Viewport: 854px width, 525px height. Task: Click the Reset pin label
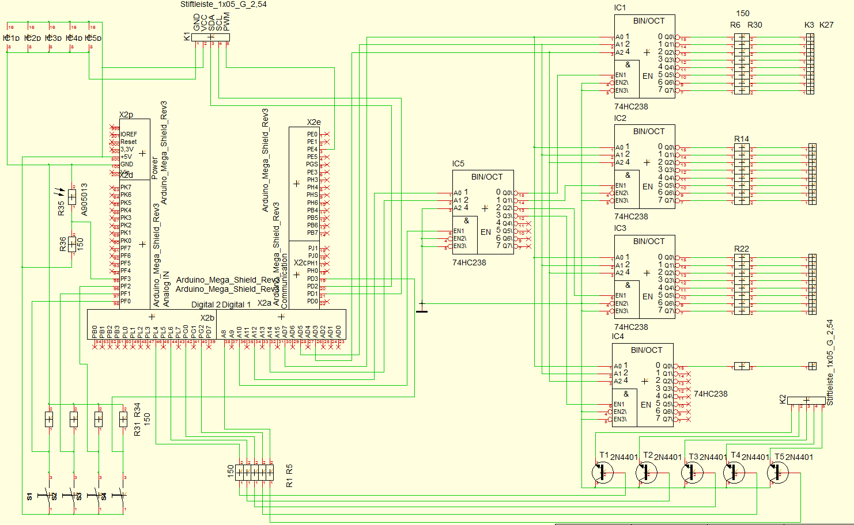pyautogui.click(x=129, y=142)
